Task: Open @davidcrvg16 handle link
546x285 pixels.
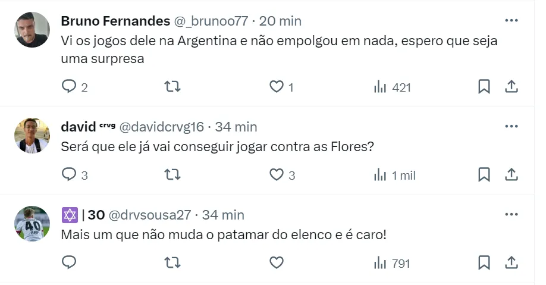Action: 162,127
